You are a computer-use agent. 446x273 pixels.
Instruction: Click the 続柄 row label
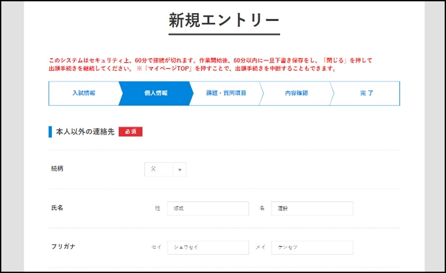point(58,169)
